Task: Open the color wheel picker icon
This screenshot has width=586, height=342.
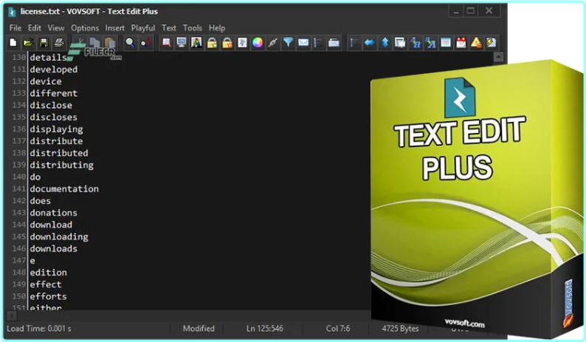Action: pos(258,43)
